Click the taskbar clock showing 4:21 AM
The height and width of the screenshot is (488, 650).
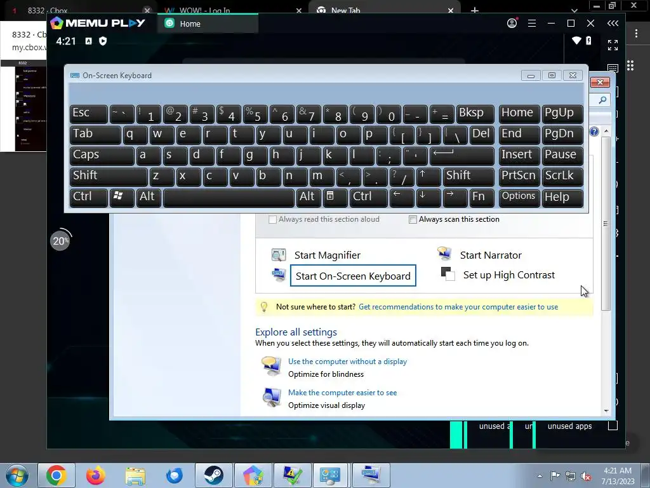coord(618,476)
